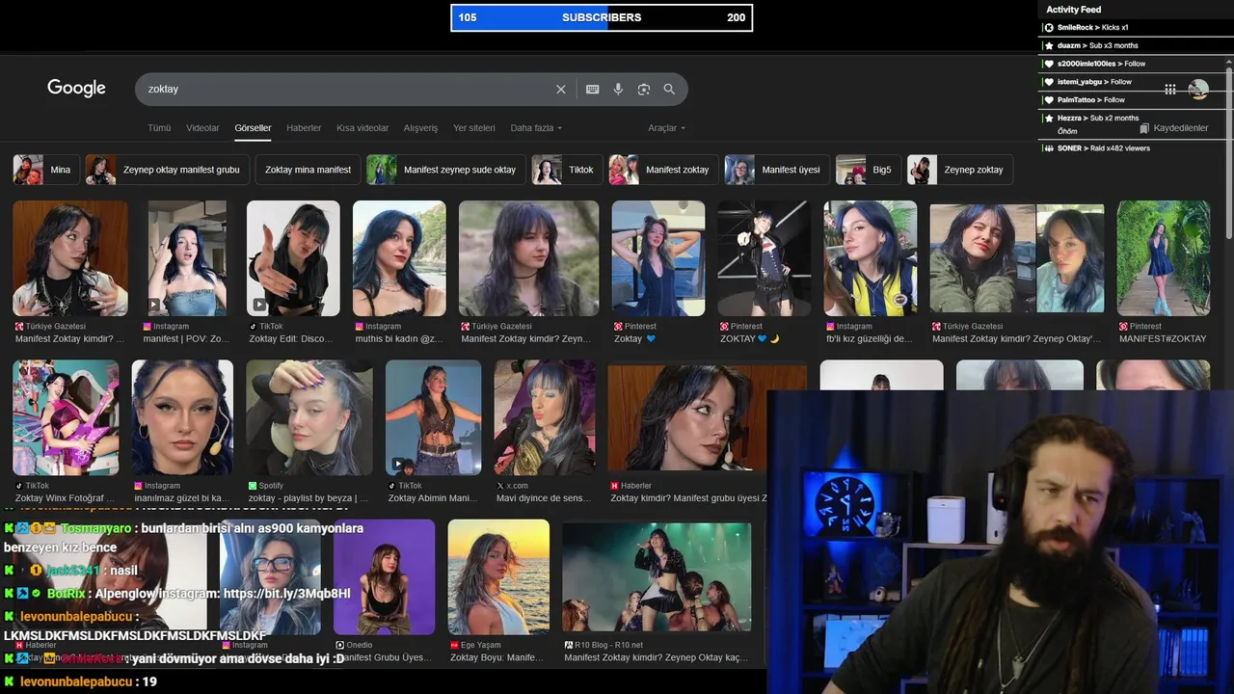
Task: Select the Zeynep zoktay chip
Action: (959, 170)
